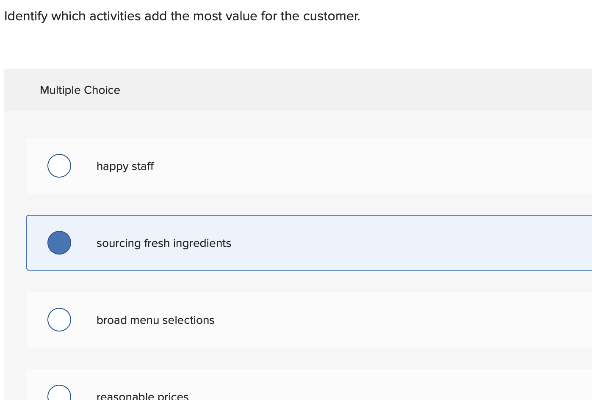Click the question text about customer value

[x=182, y=16]
